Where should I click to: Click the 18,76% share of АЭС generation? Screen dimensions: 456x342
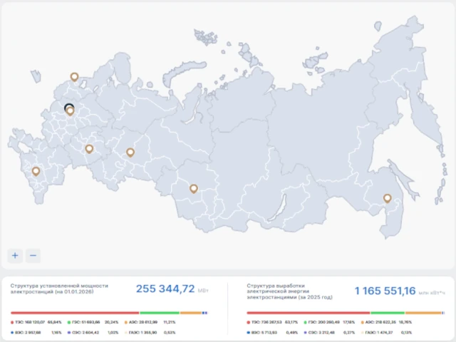(x=406, y=322)
